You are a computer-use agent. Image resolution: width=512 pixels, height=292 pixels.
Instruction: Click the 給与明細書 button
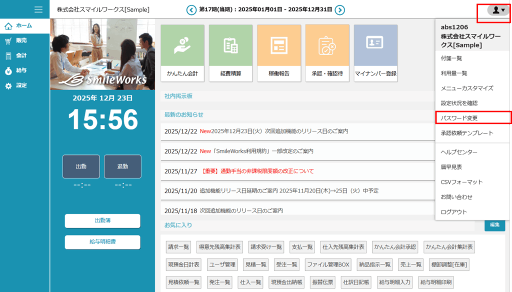[102, 242]
